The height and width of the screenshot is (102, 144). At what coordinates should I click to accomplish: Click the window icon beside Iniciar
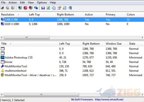2,62
